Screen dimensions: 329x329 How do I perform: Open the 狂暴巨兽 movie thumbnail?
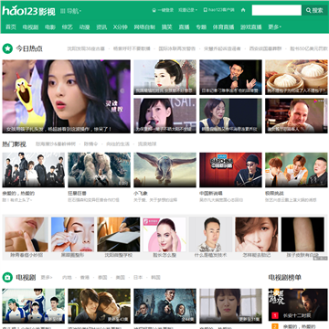(99, 170)
